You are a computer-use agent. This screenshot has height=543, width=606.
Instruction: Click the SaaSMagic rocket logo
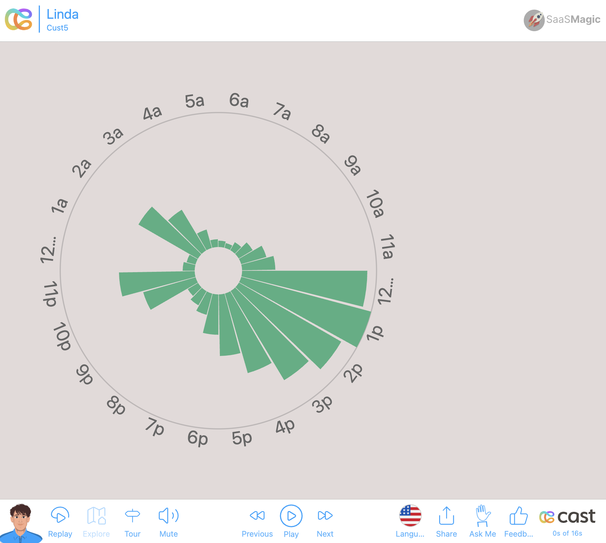click(534, 20)
